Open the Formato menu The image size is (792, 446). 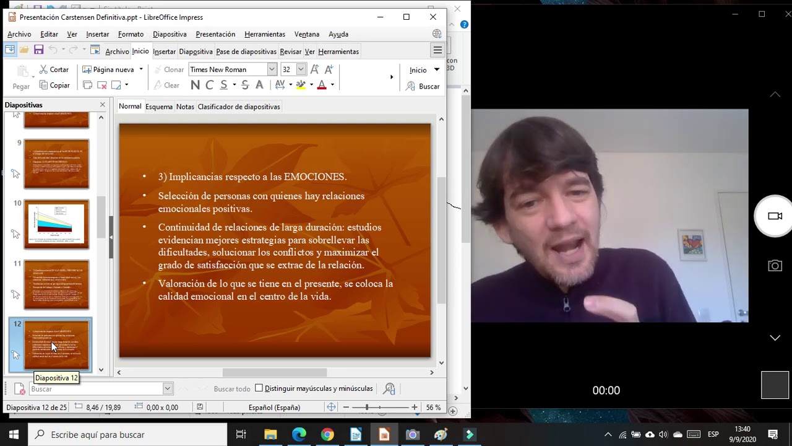click(131, 34)
